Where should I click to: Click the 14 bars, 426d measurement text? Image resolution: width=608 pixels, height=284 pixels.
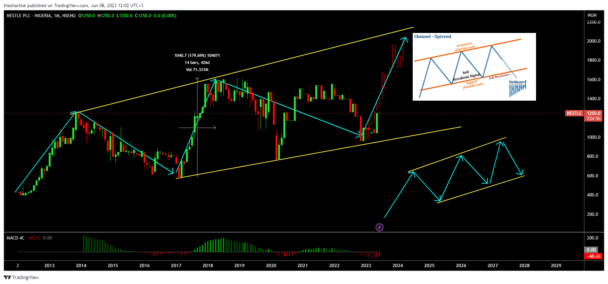pyautogui.click(x=197, y=62)
